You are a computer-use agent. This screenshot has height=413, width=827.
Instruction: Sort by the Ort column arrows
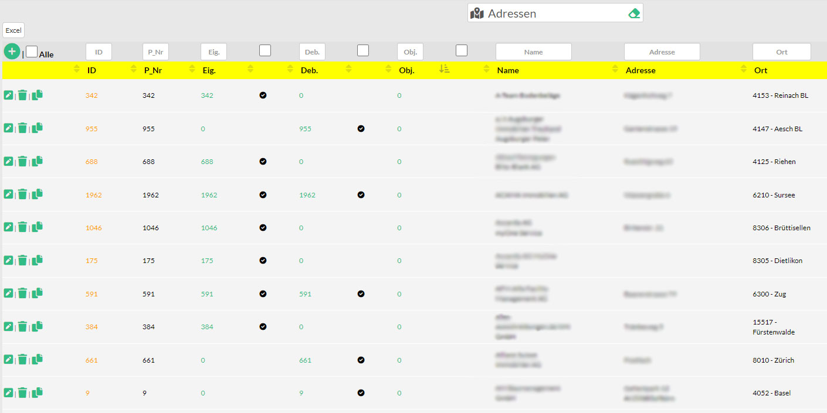(x=744, y=70)
